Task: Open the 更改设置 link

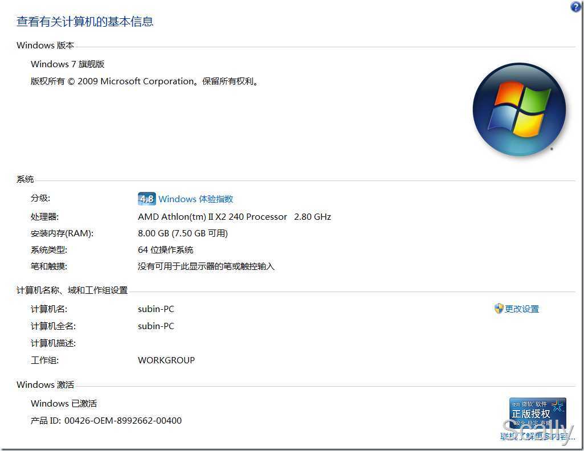Action: pos(522,309)
